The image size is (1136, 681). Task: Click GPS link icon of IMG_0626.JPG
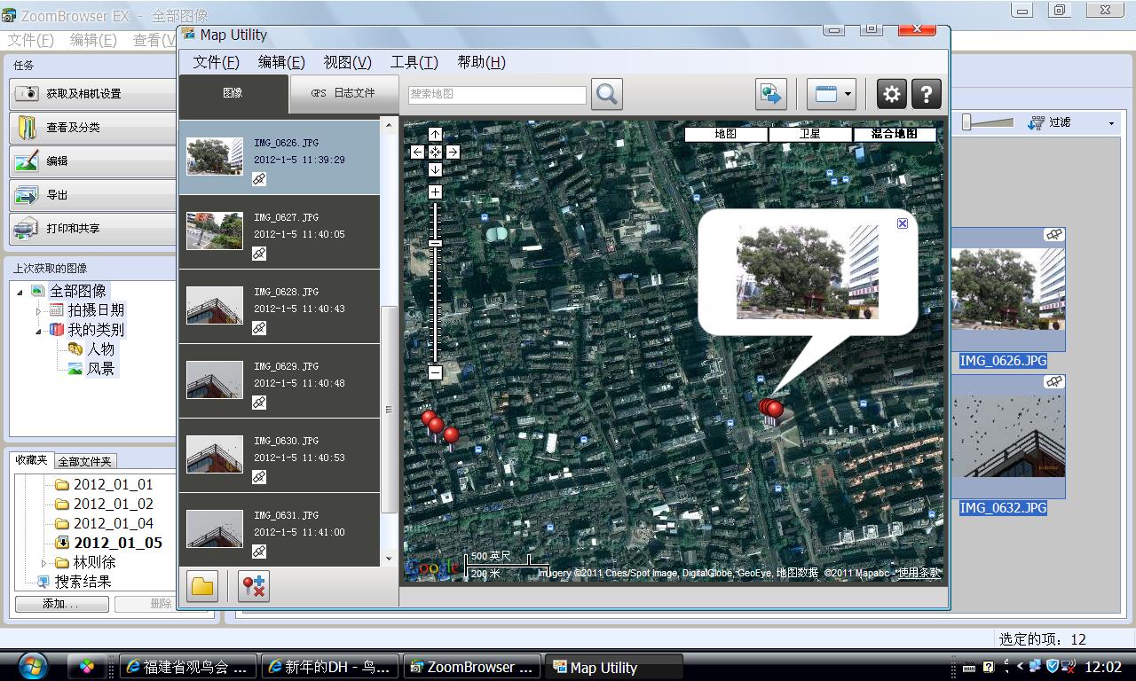[258, 179]
